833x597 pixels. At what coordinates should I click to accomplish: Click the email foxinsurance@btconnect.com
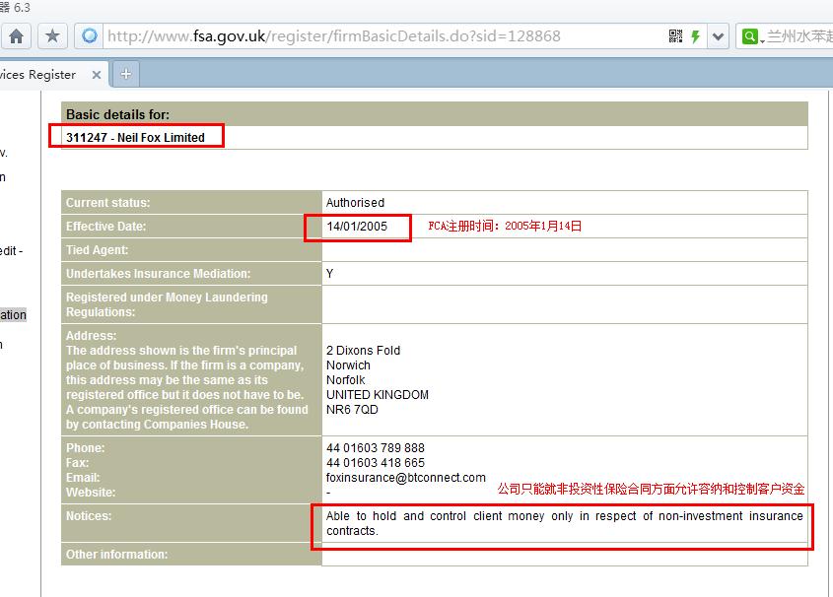click(x=406, y=478)
